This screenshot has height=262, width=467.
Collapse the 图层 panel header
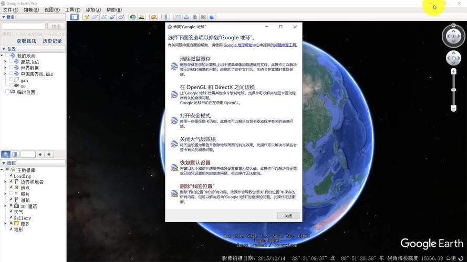click(33, 163)
